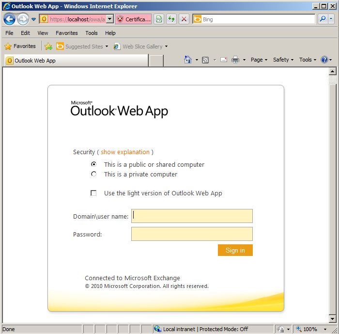Click the Password field

pyautogui.click(x=192, y=234)
